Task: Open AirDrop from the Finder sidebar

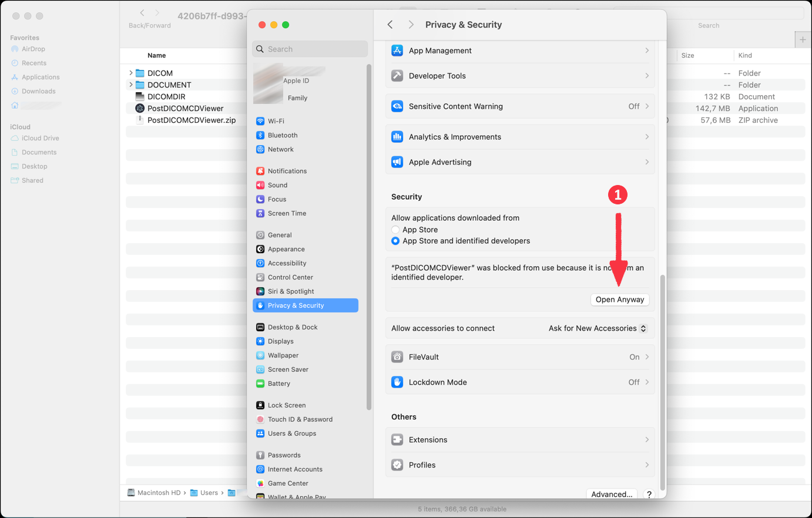Action: (33, 49)
